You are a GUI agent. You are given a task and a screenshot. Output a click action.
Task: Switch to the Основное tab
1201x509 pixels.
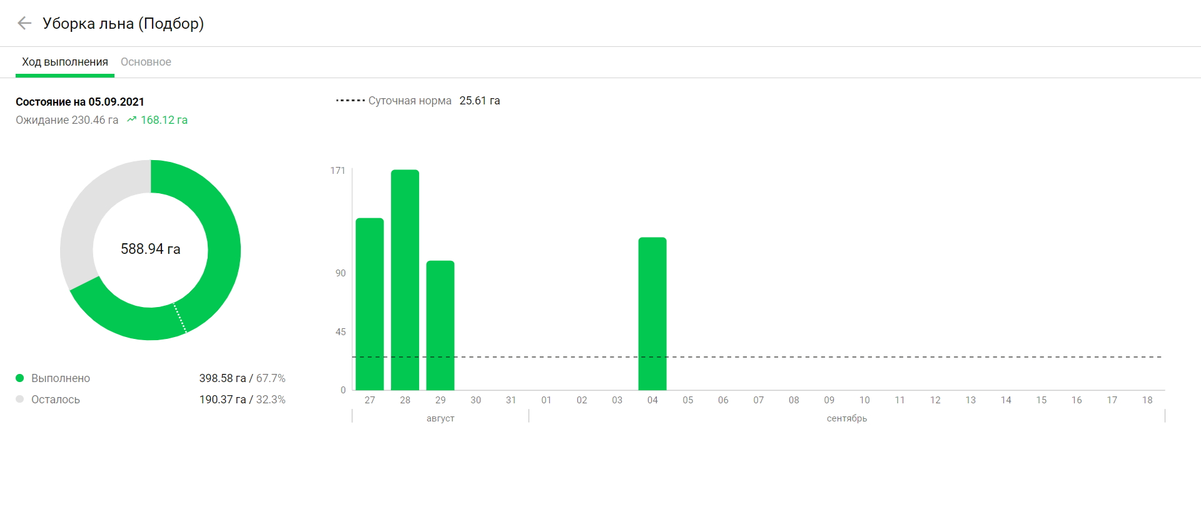coord(146,62)
